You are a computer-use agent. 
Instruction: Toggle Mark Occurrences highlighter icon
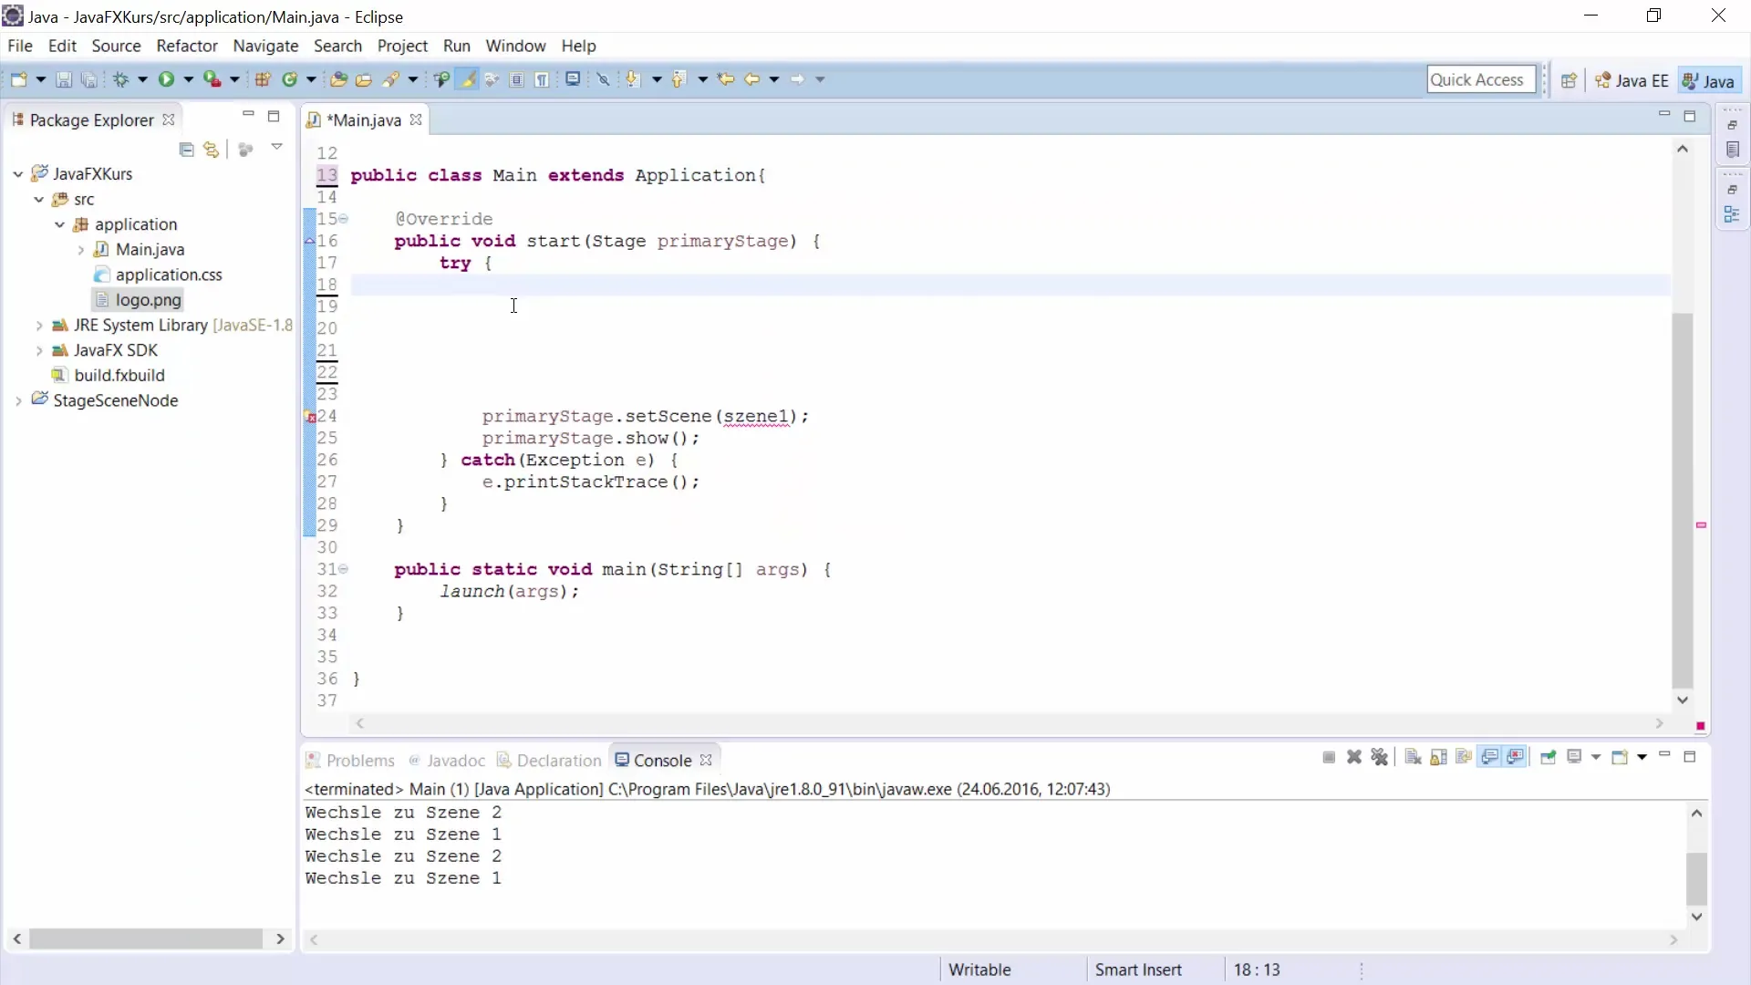coord(467,79)
